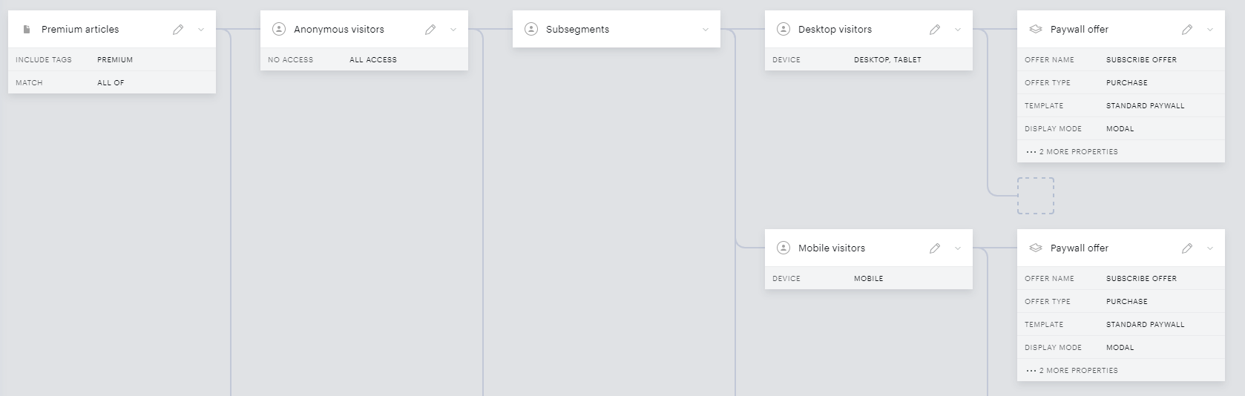This screenshot has height=396, width=1245.
Task: Edit the top Paywall offer card
Action: (x=1187, y=30)
